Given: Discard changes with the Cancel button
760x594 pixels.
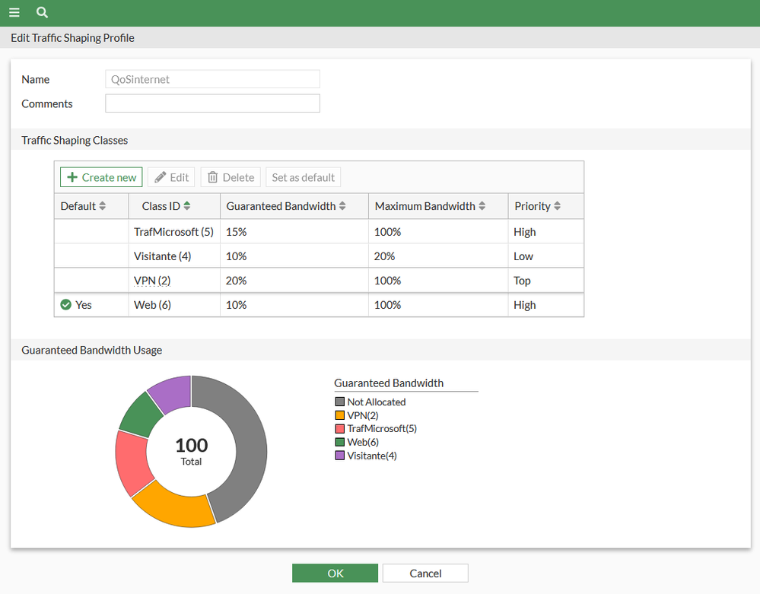Looking at the screenshot, I should [425, 573].
